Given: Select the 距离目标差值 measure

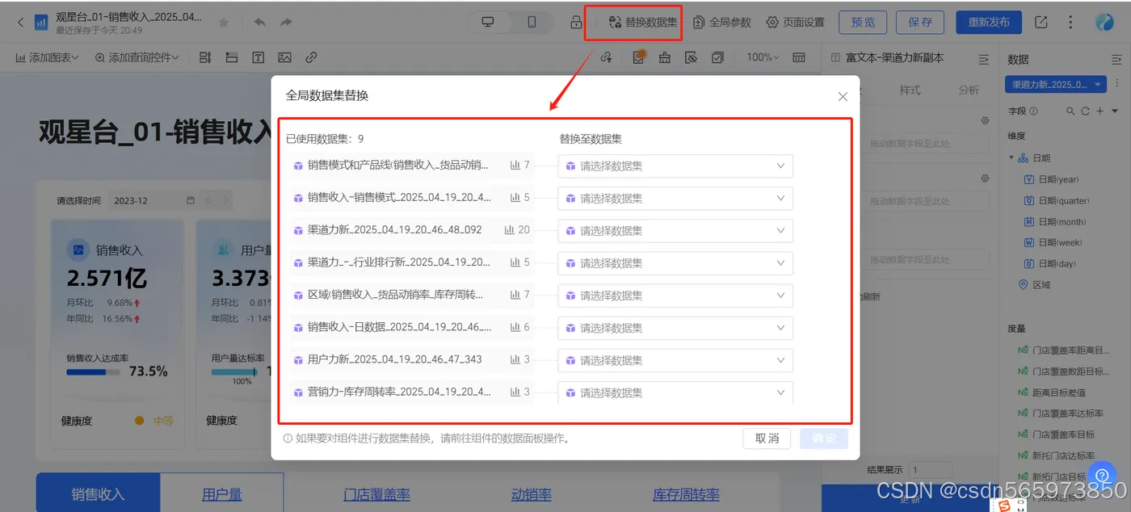Looking at the screenshot, I should pyautogui.click(x=1051, y=392).
